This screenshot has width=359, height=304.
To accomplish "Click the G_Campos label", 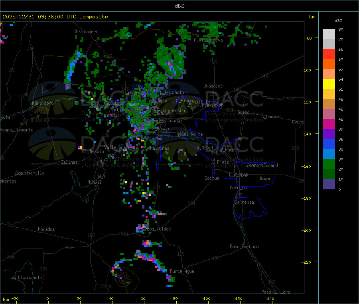I will 271,117.
